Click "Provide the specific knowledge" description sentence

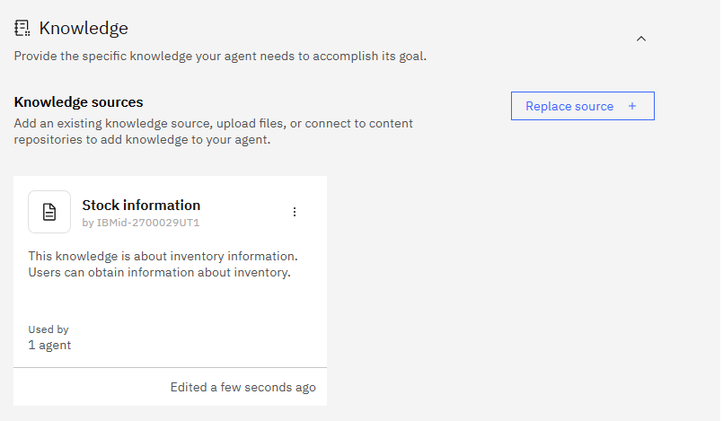click(x=220, y=56)
